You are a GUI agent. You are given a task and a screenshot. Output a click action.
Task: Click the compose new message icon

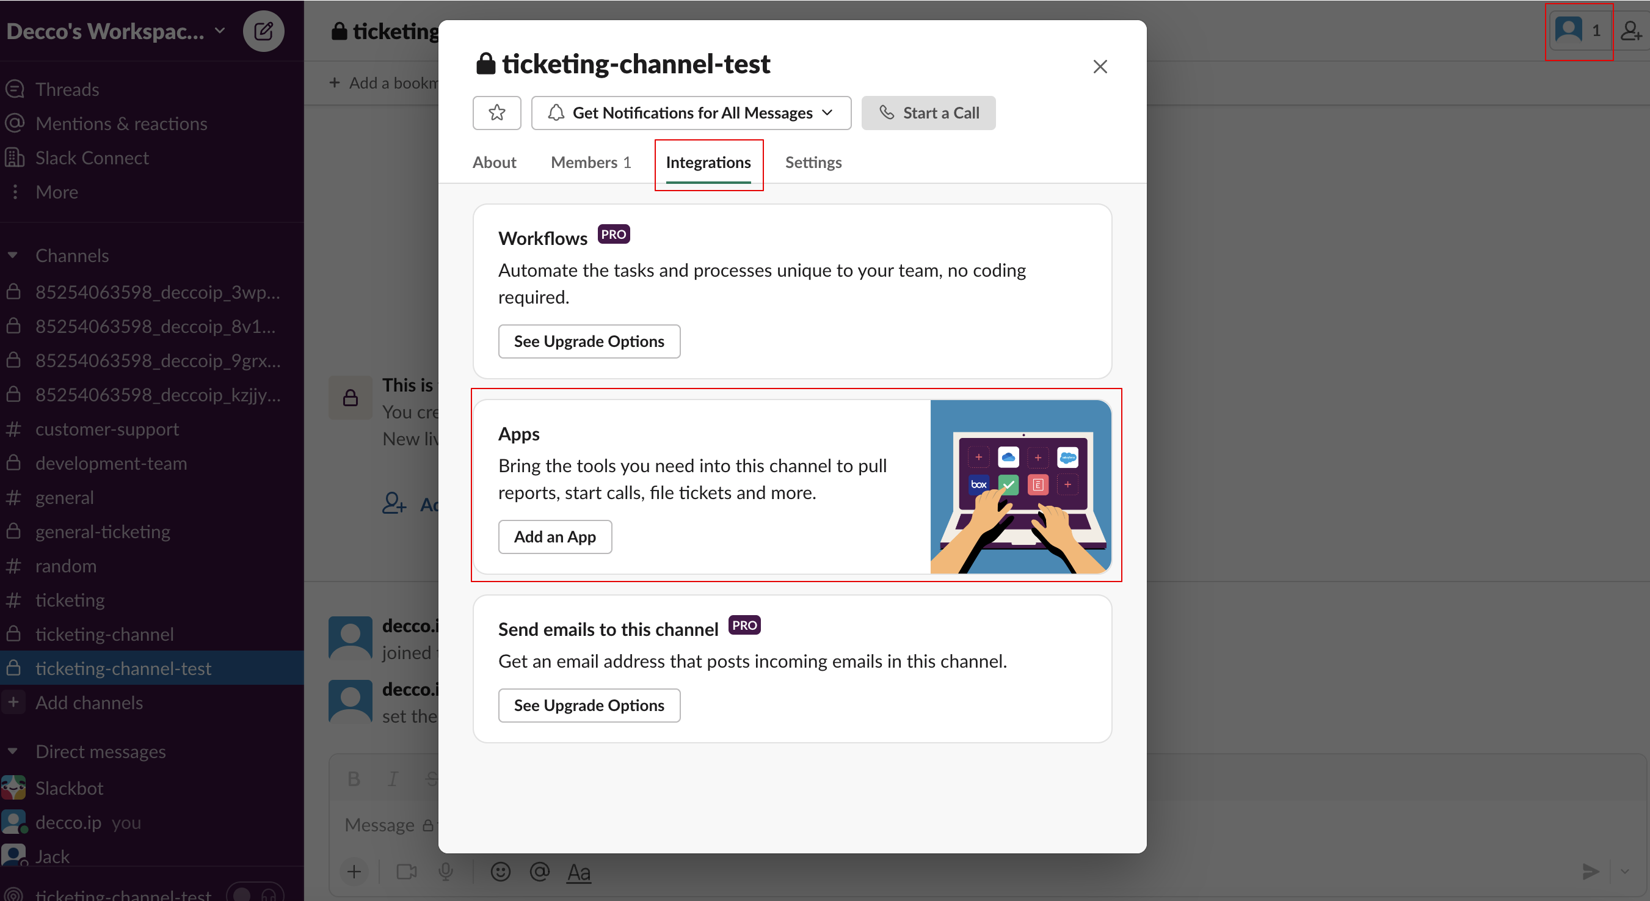pos(263,31)
